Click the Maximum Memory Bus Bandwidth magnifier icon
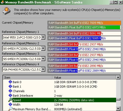Image resolution: width=123 pixels, height=111 pixels. click(10, 109)
